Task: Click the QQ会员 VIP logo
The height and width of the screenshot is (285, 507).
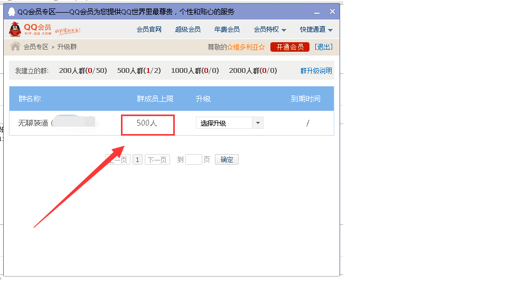Action: [31, 29]
